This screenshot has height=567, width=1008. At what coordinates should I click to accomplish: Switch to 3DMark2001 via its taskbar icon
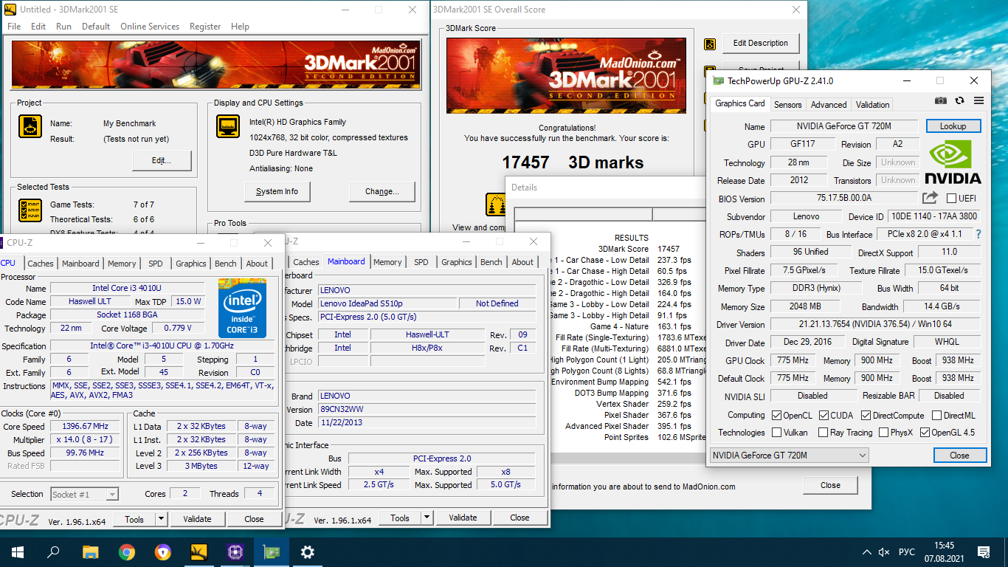[199, 551]
